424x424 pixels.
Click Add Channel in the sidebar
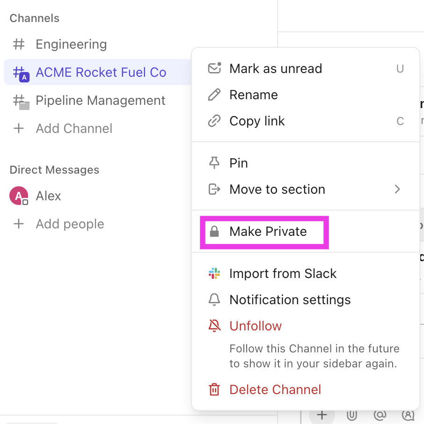(74, 129)
